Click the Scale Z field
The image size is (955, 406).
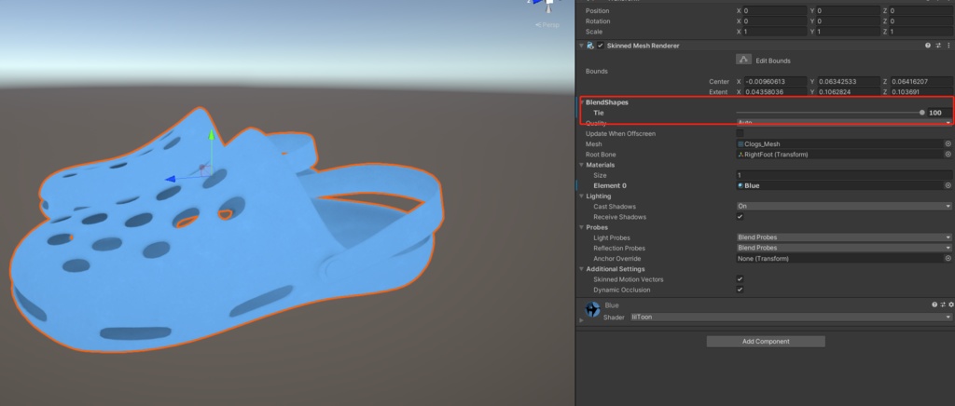click(920, 32)
